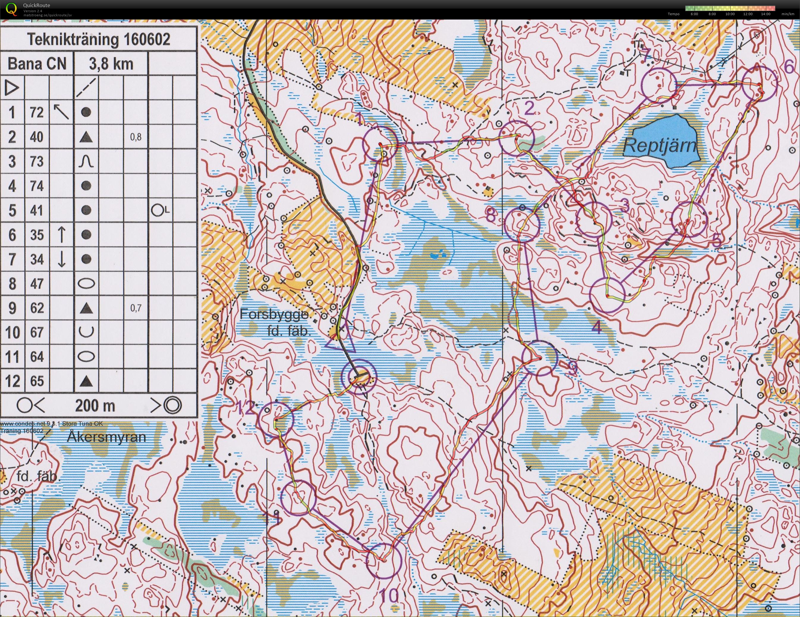Click the black triangle symbol in row 12
The image size is (800, 617).
[86, 381]
